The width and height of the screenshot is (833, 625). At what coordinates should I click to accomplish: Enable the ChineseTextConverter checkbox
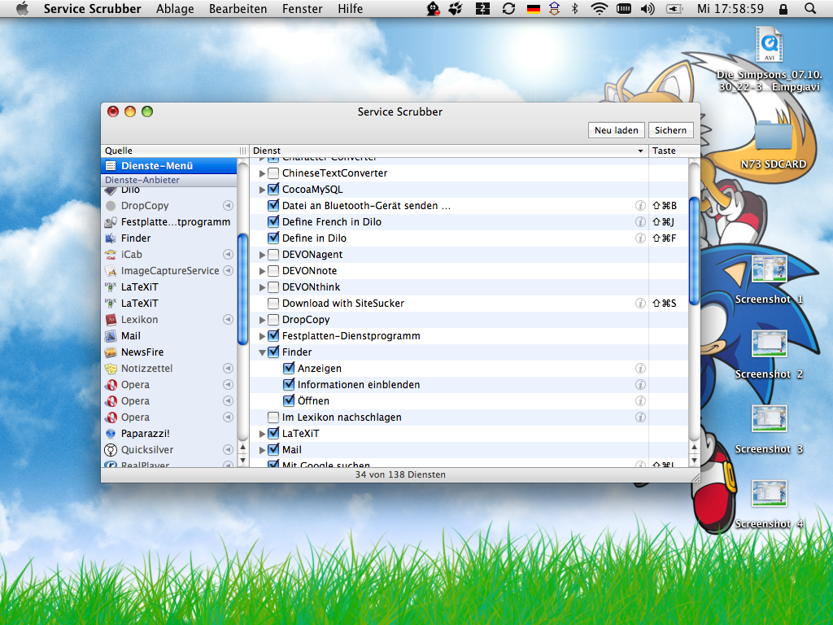pyautogui.click(x=273, y=173)
